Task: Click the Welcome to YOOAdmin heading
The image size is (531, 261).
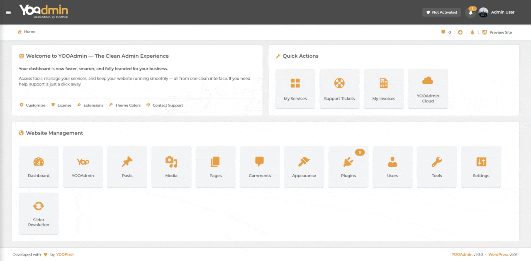Action: 97,56
